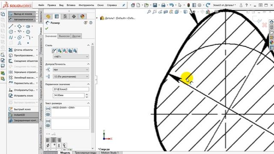Select the Line sketch tool
This screenshot has width=274, height=154.
[x=11, y=26]
